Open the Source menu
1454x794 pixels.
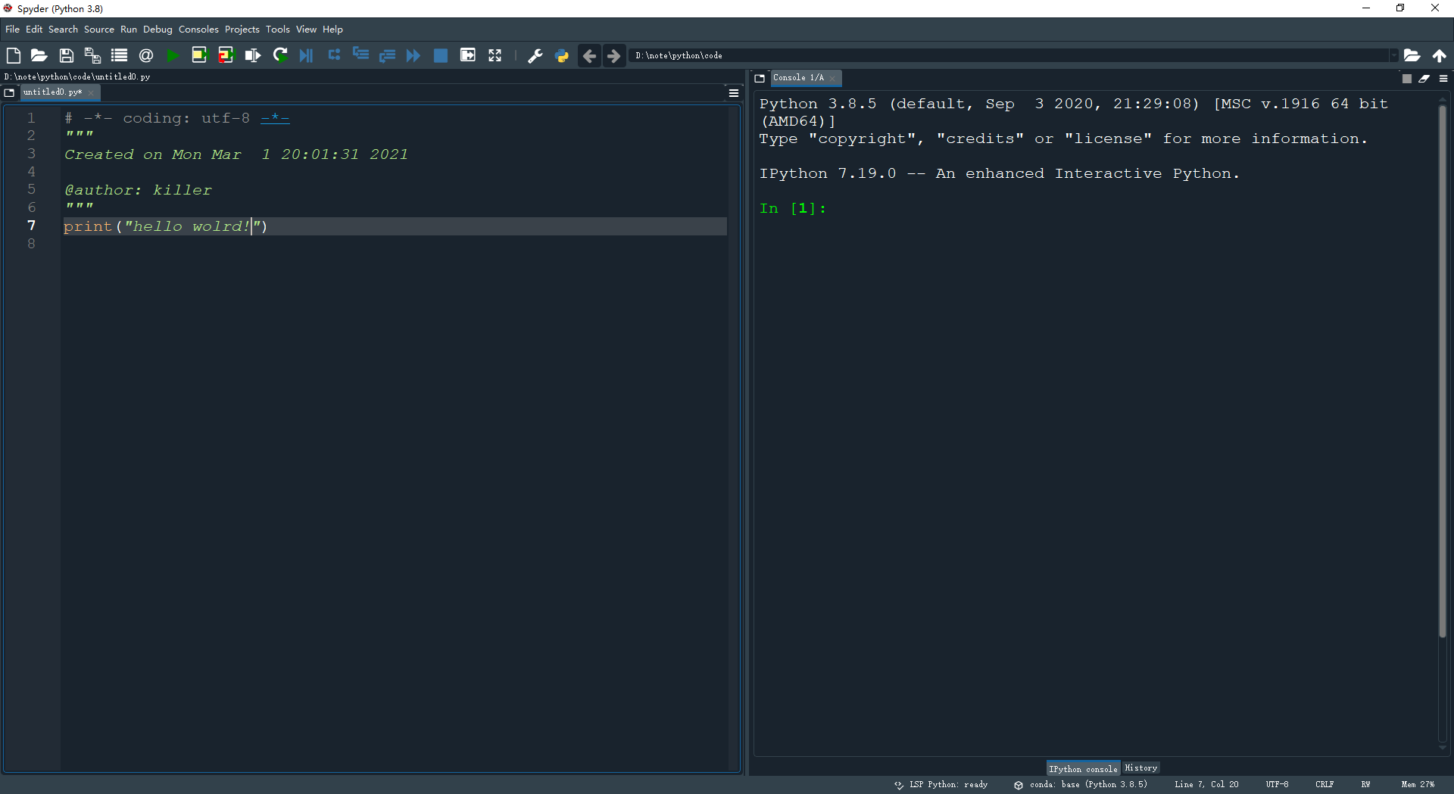coord(99,30)
